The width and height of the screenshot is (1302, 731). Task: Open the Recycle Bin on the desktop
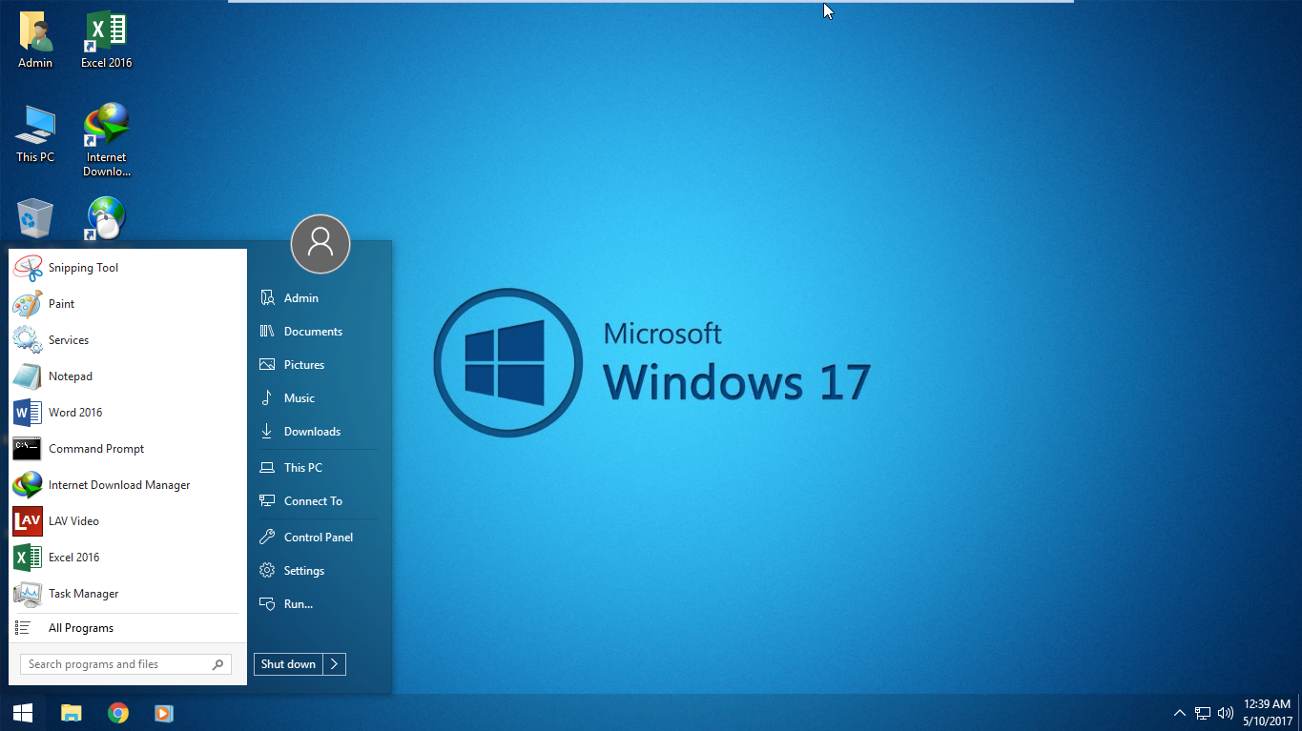coord(34,217)
